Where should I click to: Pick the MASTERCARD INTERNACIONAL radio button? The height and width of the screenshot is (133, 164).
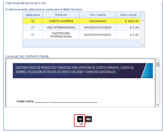click(x=33, y=35)
